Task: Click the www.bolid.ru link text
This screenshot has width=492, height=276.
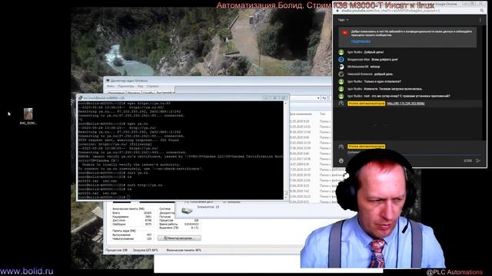Action: tap(27, 271)
